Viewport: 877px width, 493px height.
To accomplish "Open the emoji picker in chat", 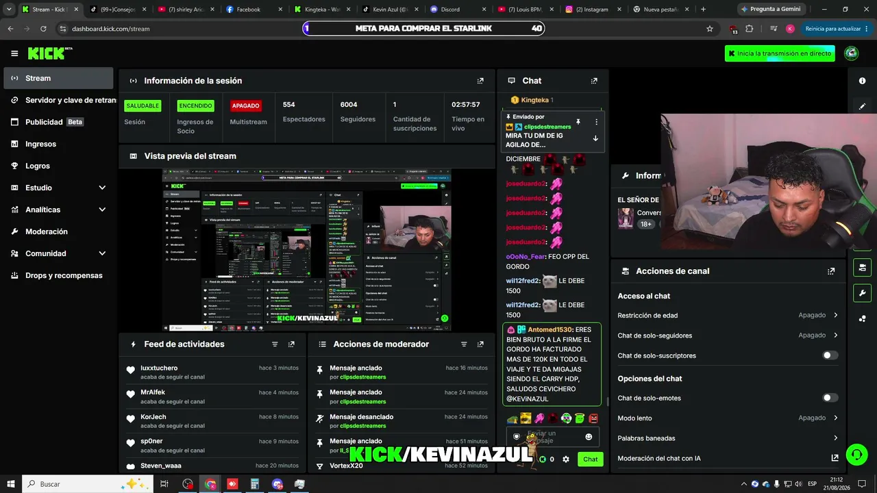I will click(x=589, y=437).
